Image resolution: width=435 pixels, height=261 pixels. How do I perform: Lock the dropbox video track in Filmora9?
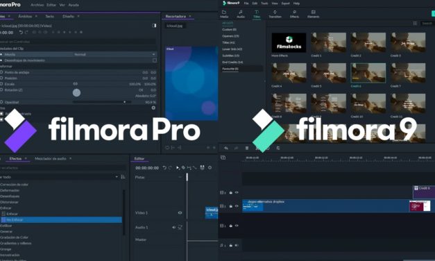click(231, 206)
